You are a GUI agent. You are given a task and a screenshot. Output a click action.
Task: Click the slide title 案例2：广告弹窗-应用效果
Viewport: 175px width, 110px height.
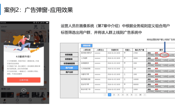click(x=38, y=10)
